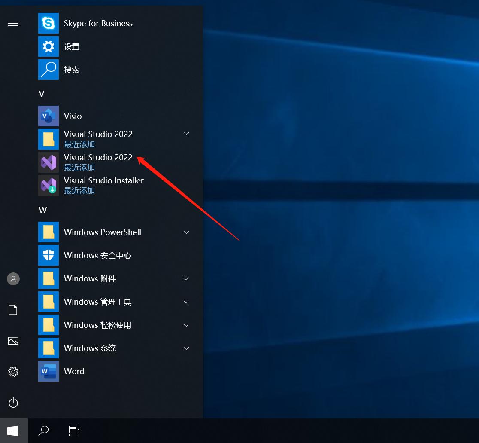Open Task View from the taskbar
The image size is (479, 443).
[x=74, y=431]
